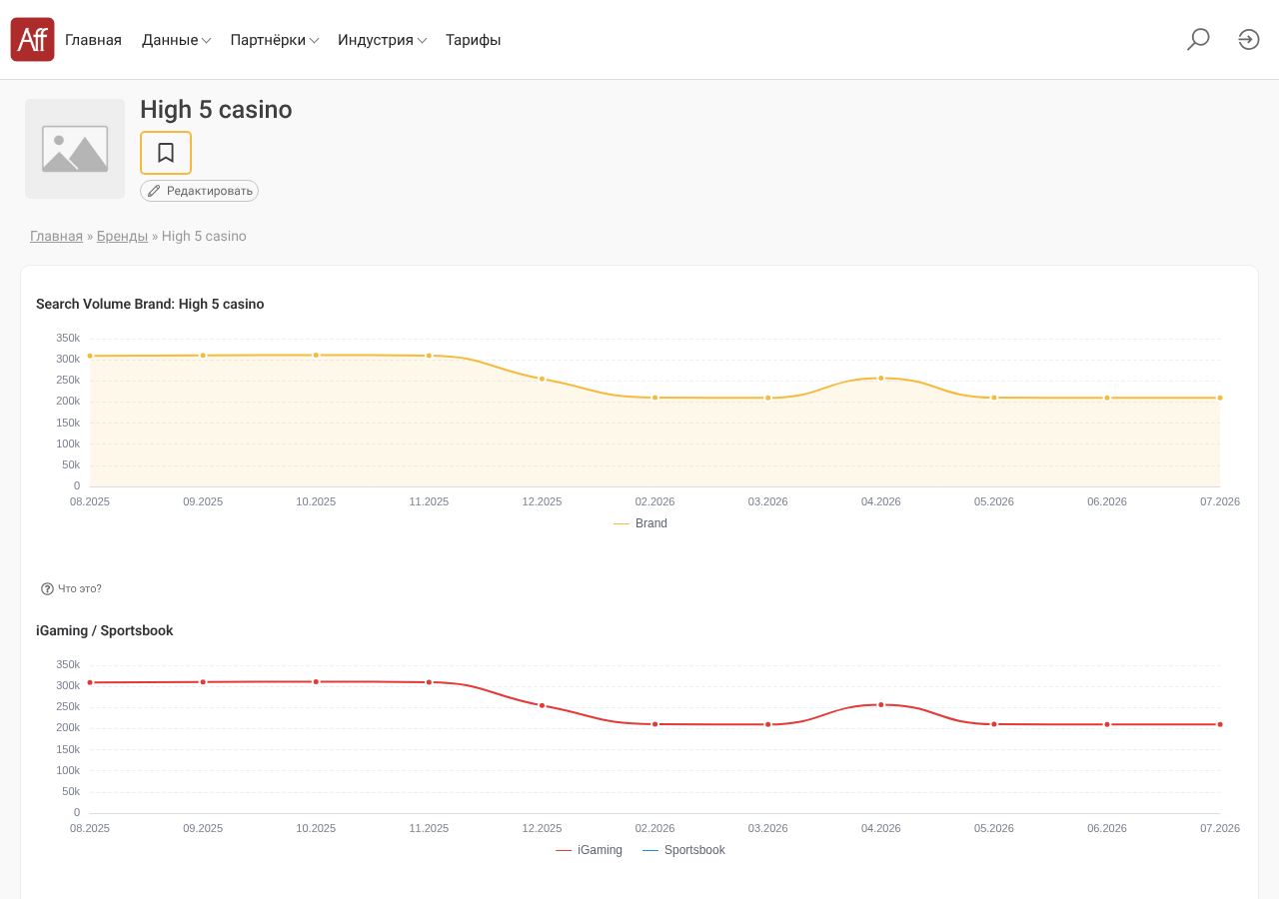Toggle the Brand legend series

click(x=640, y=523)
